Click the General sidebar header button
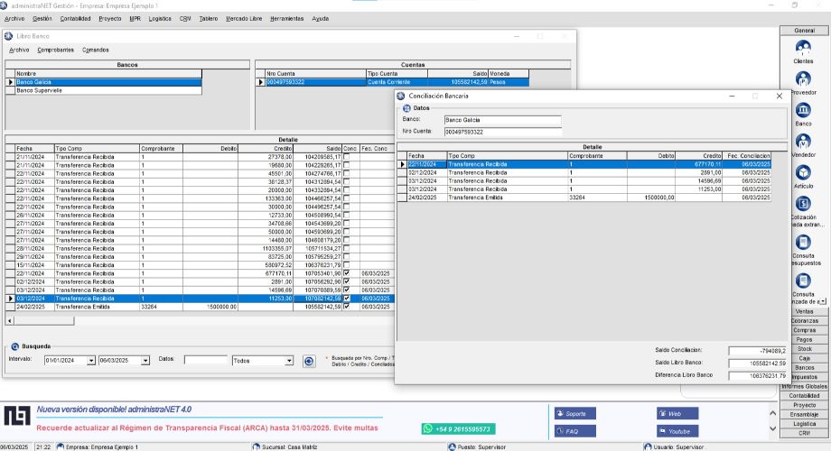This screenshot has width=831, height=451. pos(804,31)
